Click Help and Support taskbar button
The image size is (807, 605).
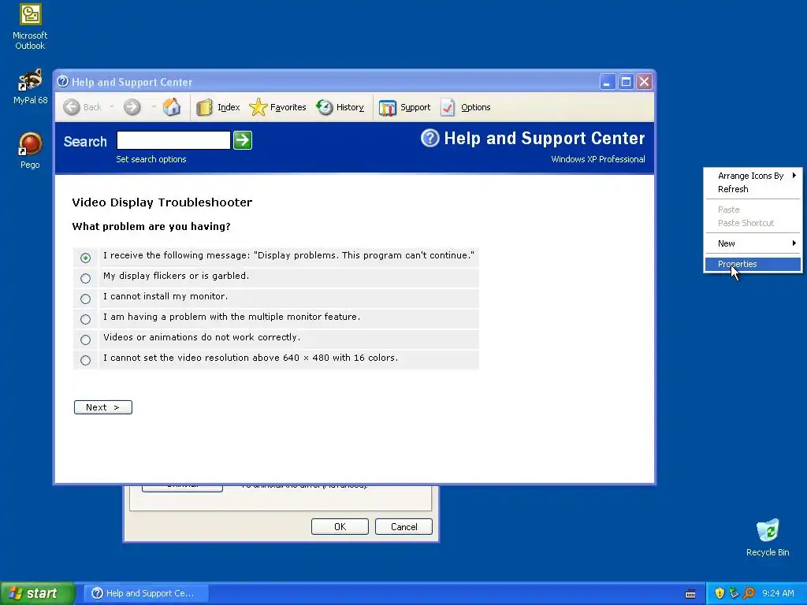[x=146, y=593]
